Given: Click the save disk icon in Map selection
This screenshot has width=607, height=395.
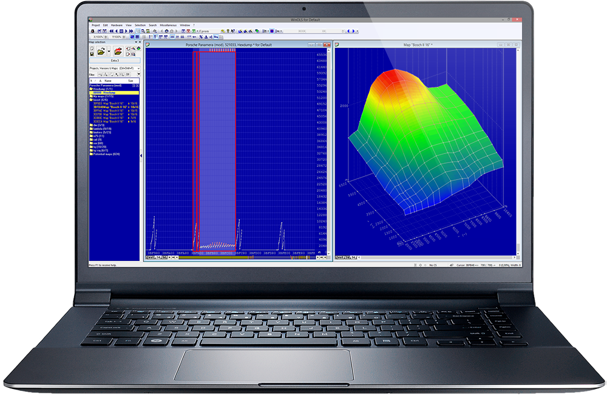Looking at the screenshot, I should (x=92, y=54).
